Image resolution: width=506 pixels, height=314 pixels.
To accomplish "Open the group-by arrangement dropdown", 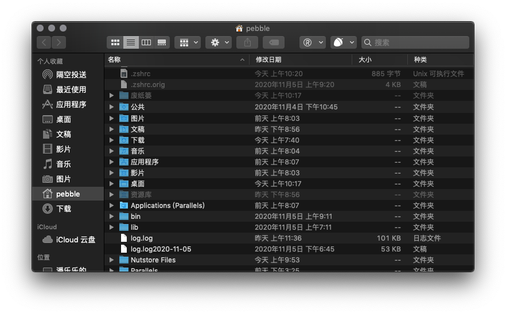I will 188,42.
